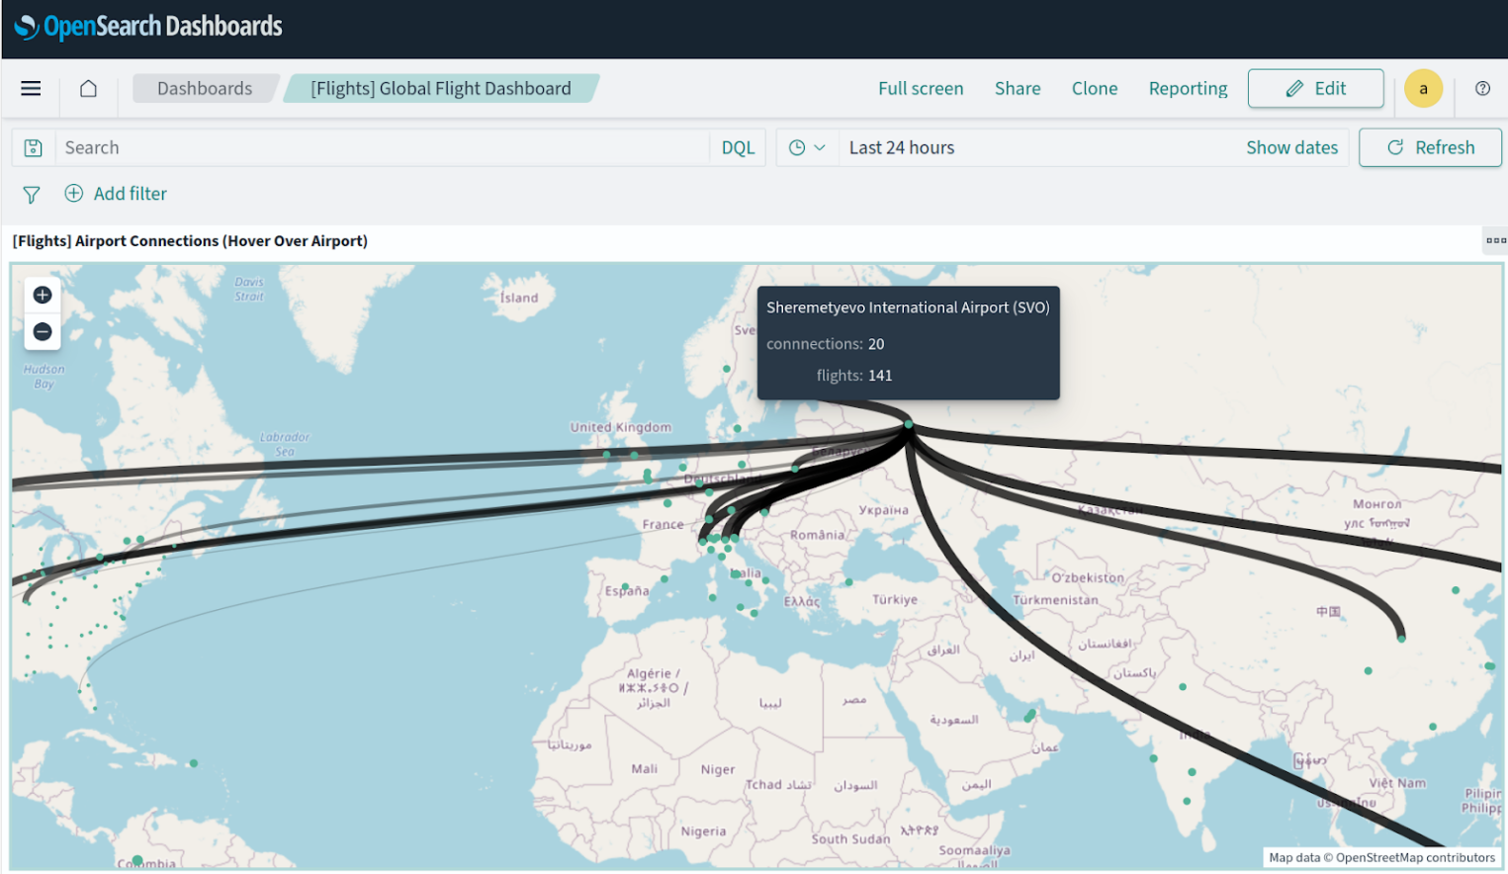Enter Edit mode for the dashboard

point(1315,88)
